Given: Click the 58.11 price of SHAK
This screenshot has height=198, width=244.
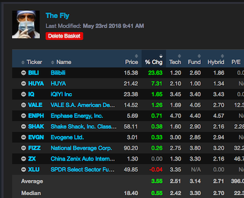Looking at the screenshot, I should 131,126.
